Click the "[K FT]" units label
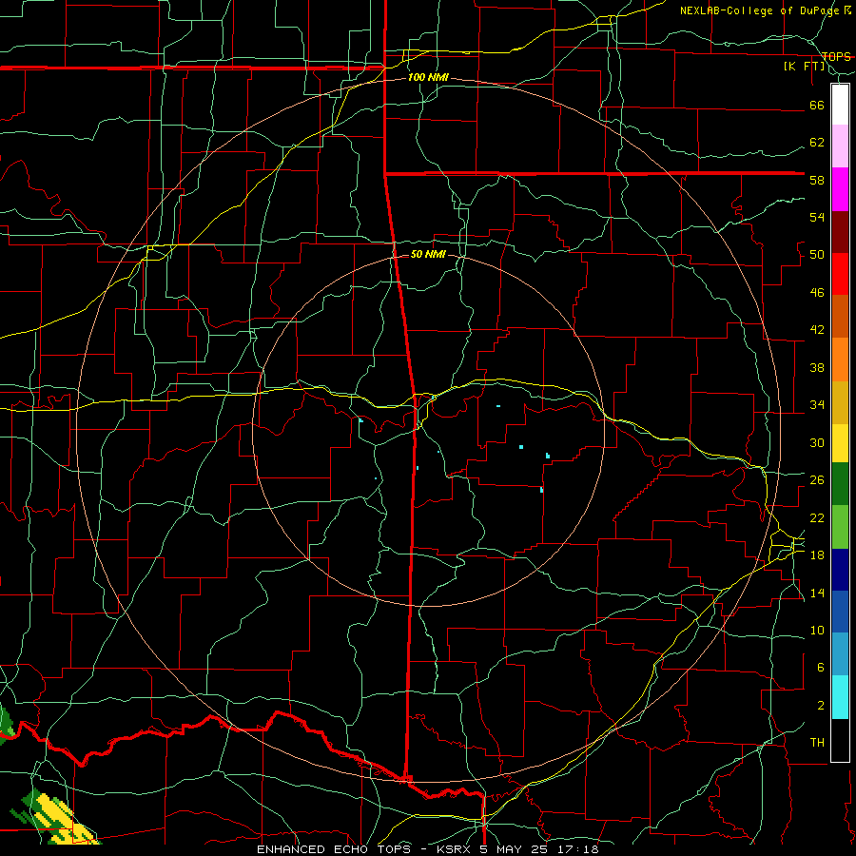The height and width of the screenshot is (856, 856). coord(805,67)
